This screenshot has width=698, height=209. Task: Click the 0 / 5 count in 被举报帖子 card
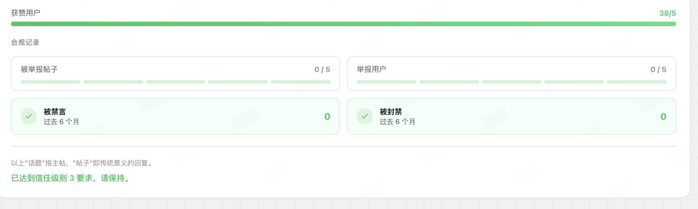tap(322, 69)
